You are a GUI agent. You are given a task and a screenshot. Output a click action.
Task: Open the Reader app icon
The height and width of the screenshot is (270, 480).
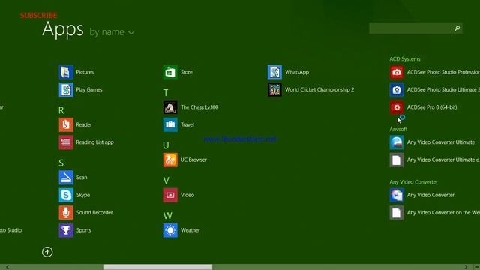pos(66,124)
